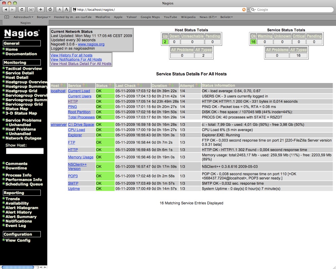
Task: Click the Warning header in Service Status Totals
Action: (265, 36)
